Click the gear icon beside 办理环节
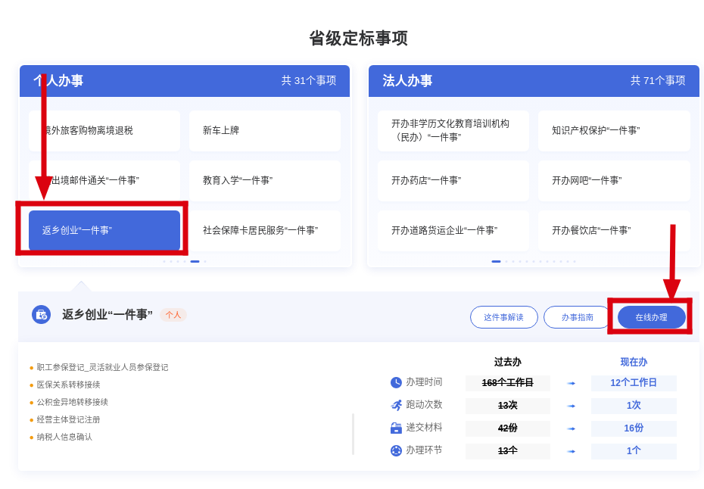The image size is (704, 489). pos(396,451)
